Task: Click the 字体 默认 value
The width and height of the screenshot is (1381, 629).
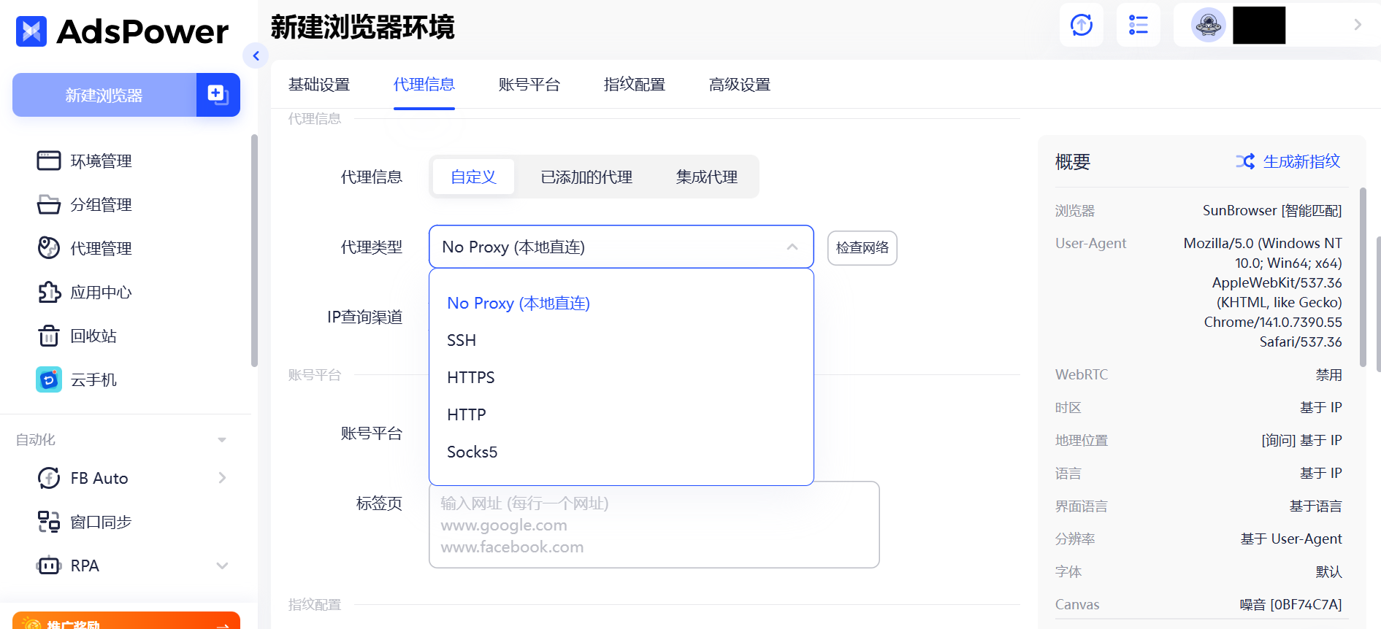Action: pyautogui.click(x=1329, y=571)
